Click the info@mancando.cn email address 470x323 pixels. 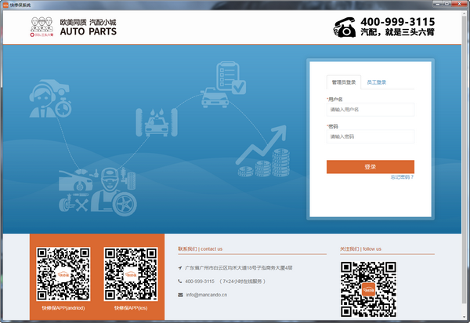207,295
